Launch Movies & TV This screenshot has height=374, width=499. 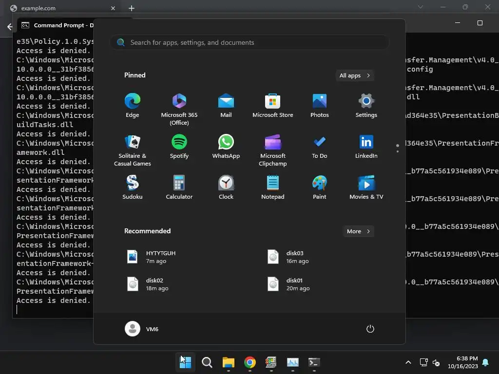[366, 187]
